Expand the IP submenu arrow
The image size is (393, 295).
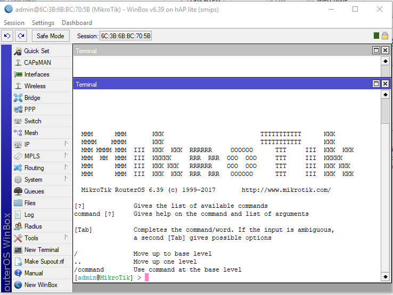click(66, 144)
